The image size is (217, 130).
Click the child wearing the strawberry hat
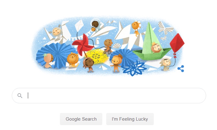(x=48, y=60)
